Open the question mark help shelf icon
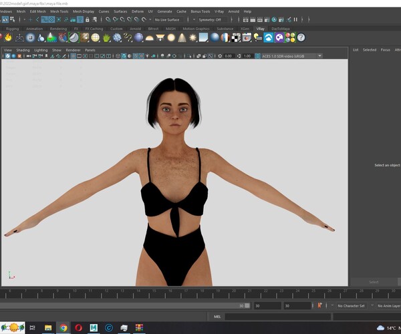 coord(301,38)
